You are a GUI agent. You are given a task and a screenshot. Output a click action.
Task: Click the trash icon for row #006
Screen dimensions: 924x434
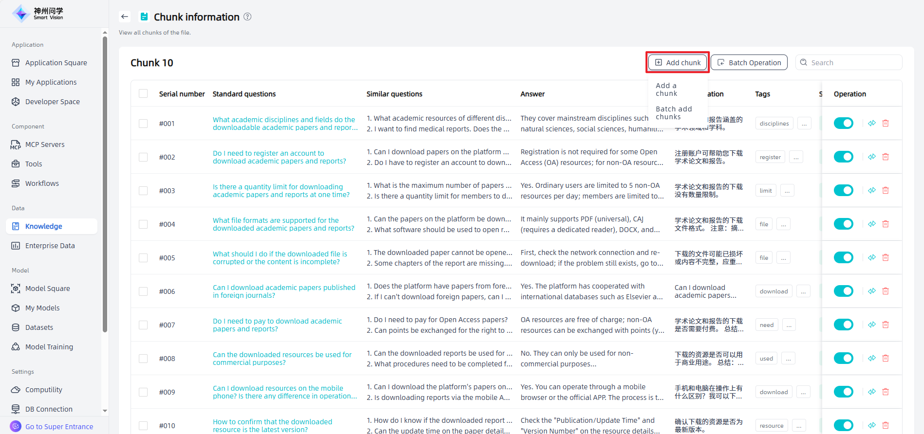pyautogui.click(x=886, y=291)
